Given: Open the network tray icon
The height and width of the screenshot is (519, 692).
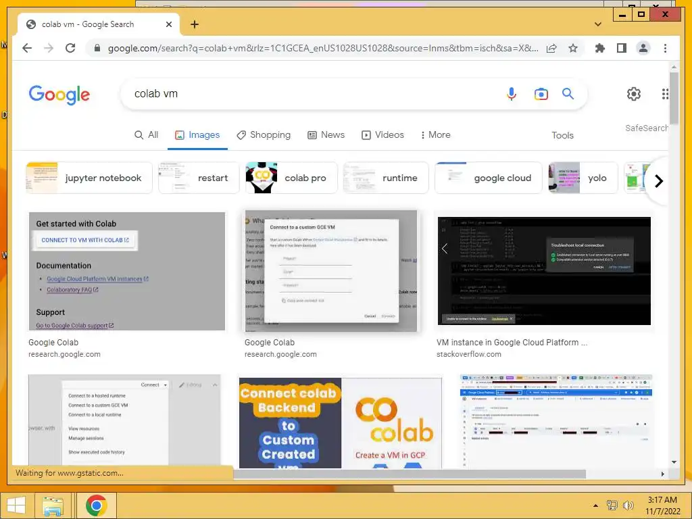Looking at the screenshot, I should (612, 505).
